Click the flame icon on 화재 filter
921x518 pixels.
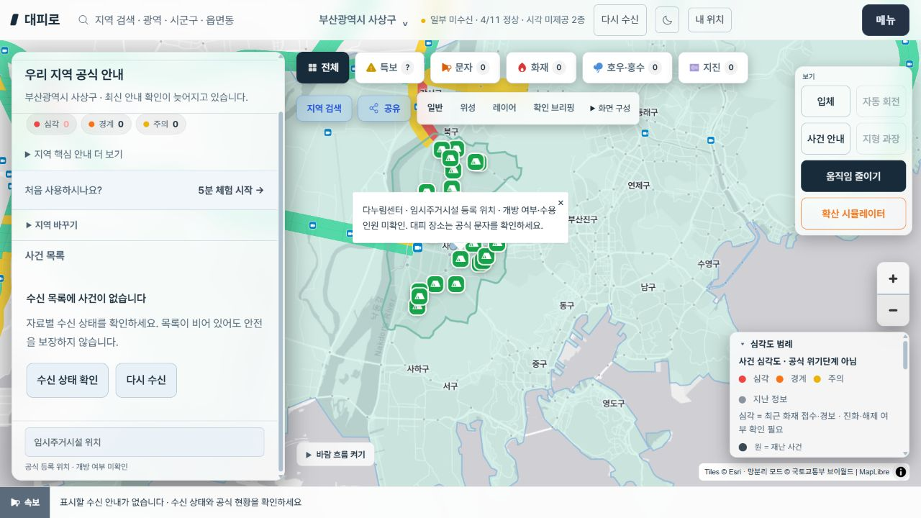[x=522, y=68]
